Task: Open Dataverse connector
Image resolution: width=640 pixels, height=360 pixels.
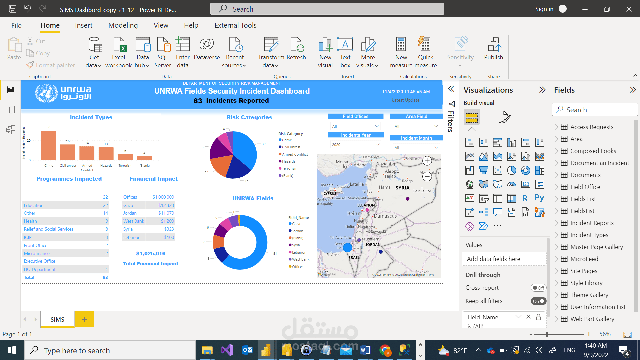Action: 207,49
